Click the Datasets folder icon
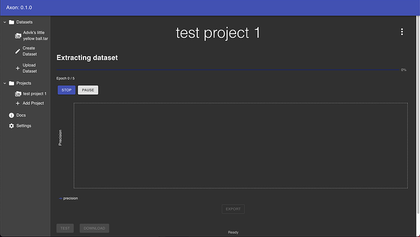The height and width of the screenshot is (237, 420). 11,23
